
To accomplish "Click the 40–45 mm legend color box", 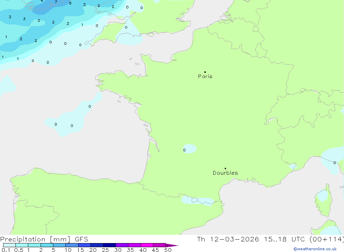I will (147, 245).
